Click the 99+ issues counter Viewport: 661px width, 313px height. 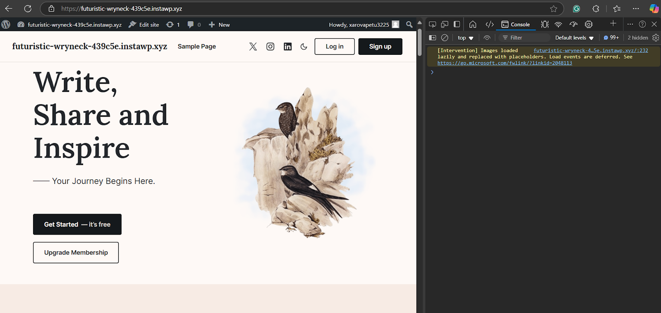click(611, 38)
